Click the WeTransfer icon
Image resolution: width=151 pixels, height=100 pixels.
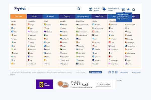tap(61, 39)
